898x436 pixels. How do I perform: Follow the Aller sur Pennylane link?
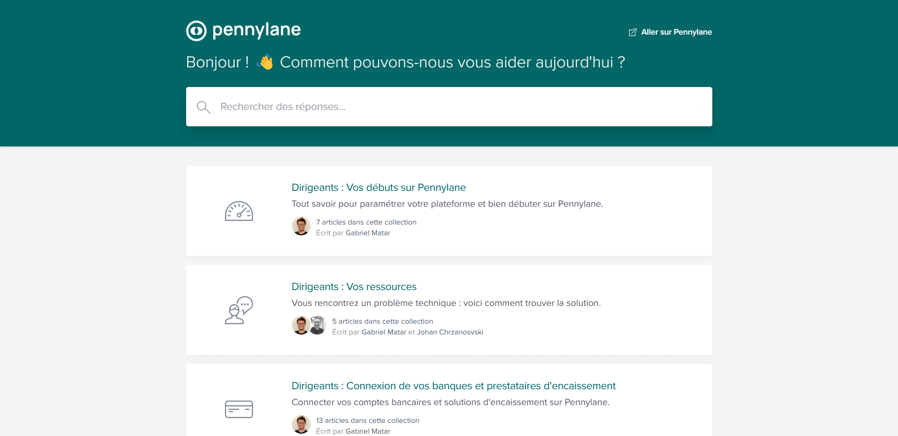coord(676,32)
